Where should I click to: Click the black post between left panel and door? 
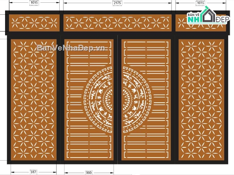point(60,99)
